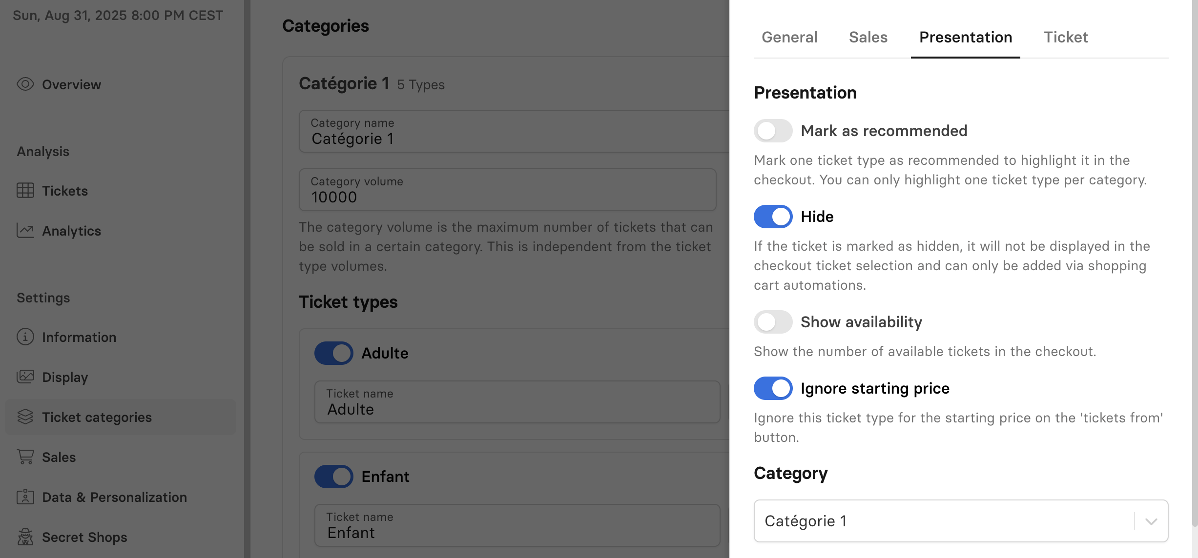Click the Overview eye icon
This screenshot has width=1198, height=558.
pos(25,84)
